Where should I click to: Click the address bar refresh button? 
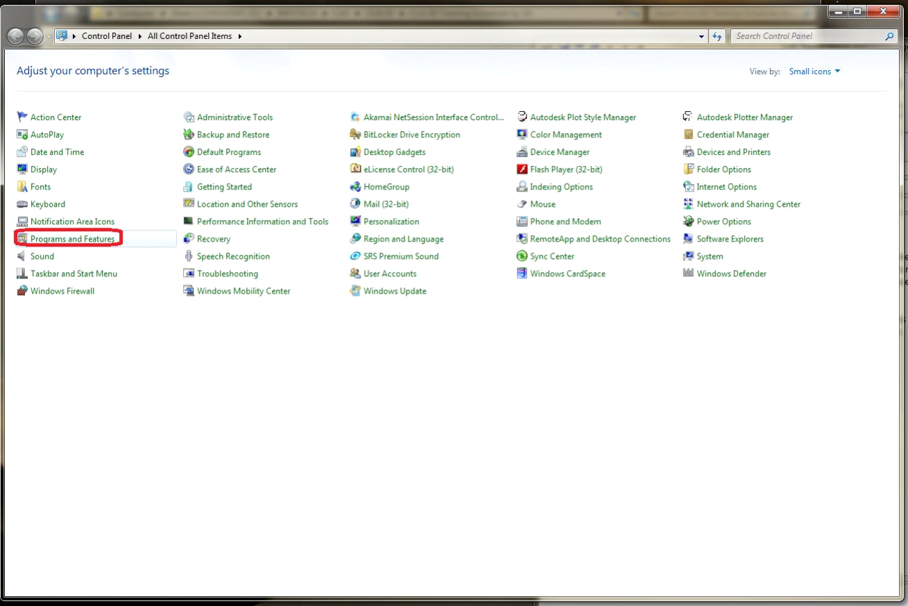717,36
